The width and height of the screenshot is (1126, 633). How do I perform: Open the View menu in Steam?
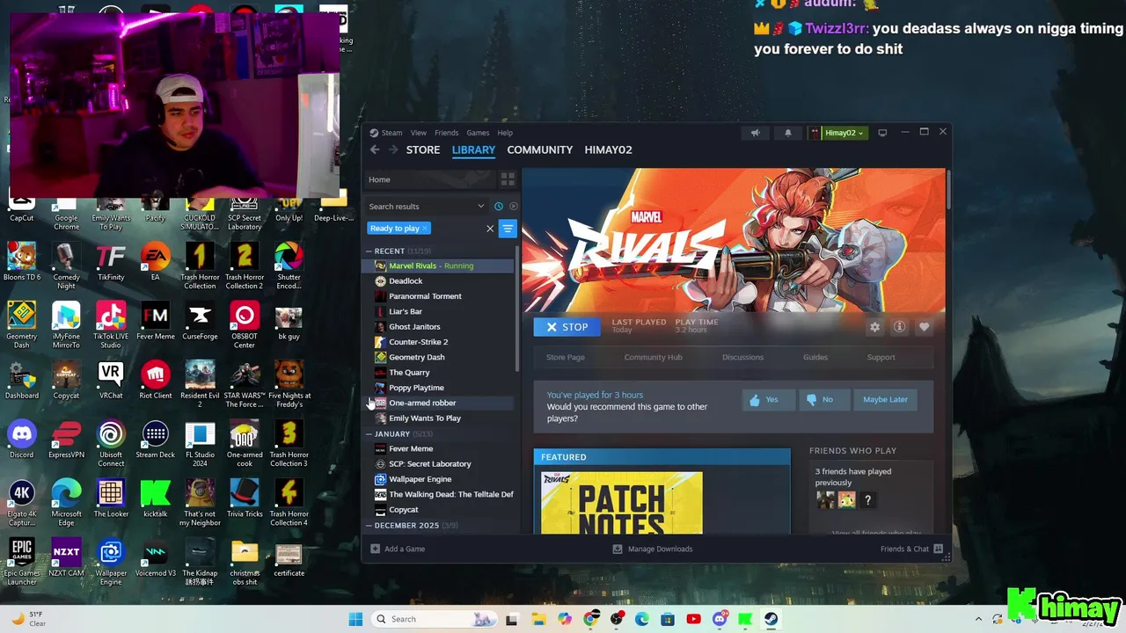click(419, 133)
